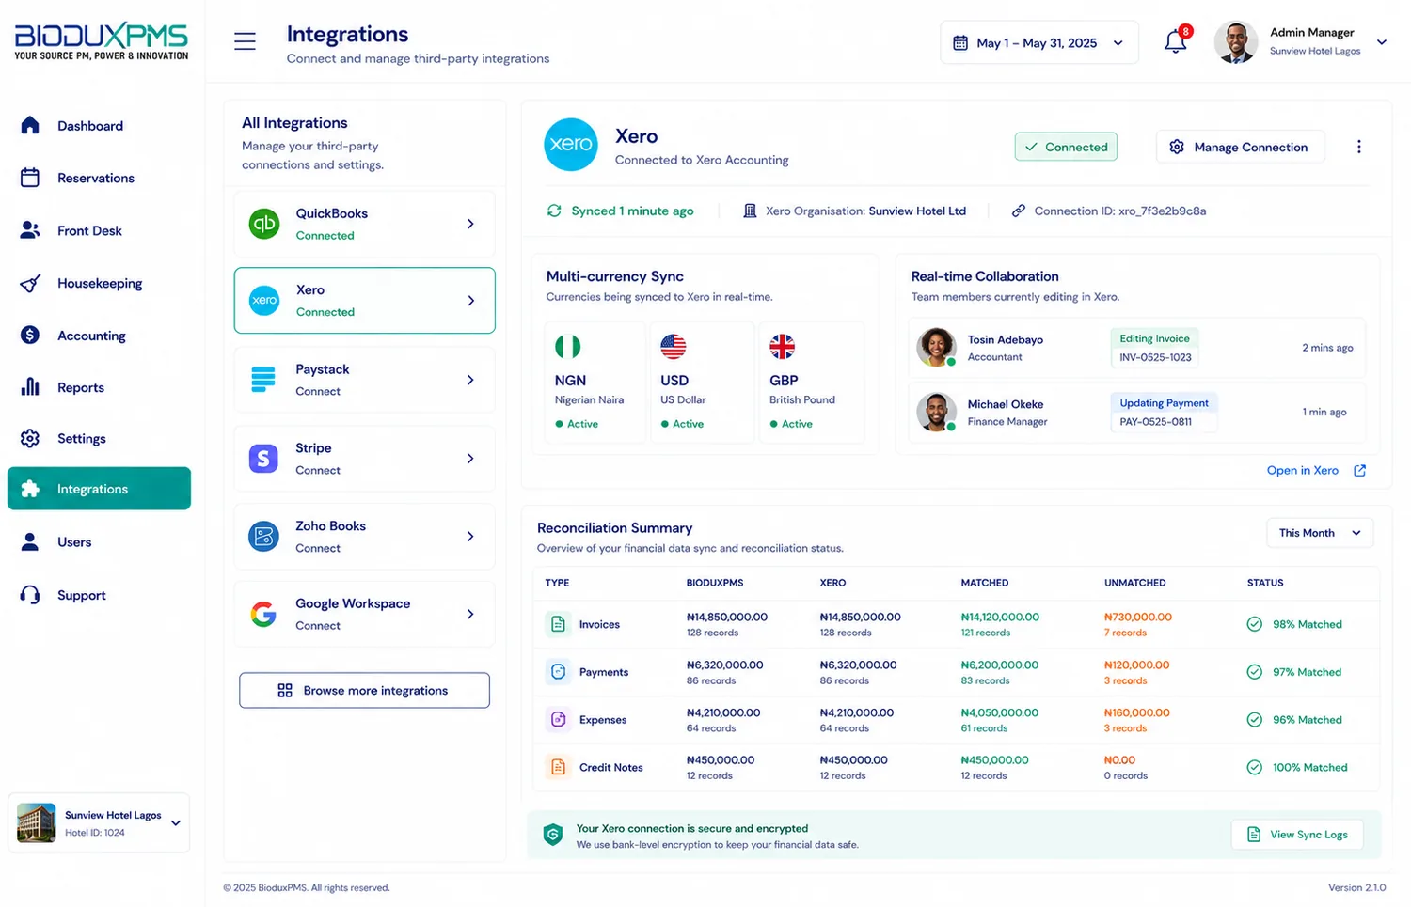
Task: Click the Integrations puzzle icon
Action: click(30, 489)
